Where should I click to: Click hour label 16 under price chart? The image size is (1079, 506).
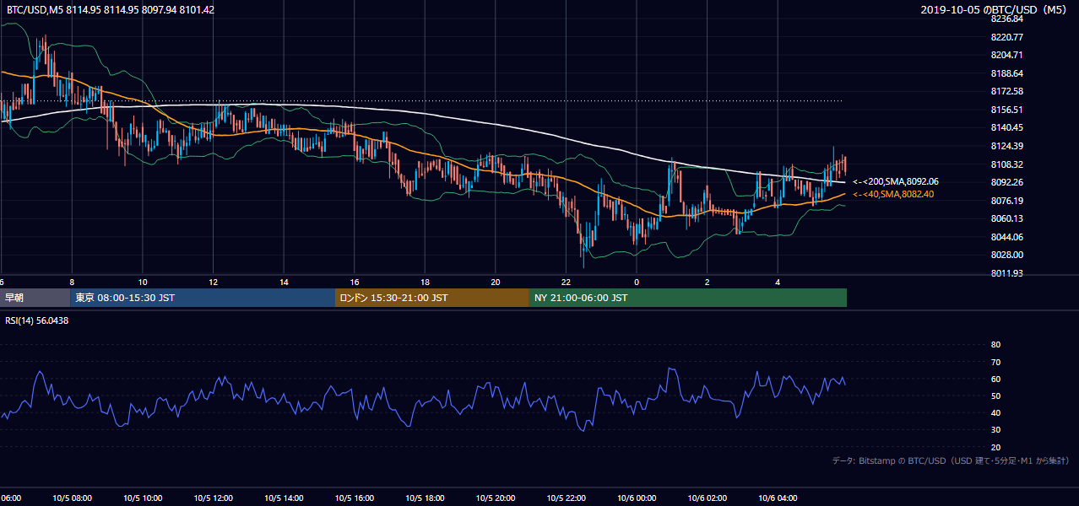click(355, 283)
